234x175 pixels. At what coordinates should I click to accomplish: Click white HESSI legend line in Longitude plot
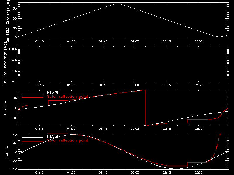coord(32,94)
